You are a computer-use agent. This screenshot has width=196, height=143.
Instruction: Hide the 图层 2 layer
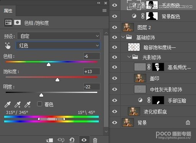(114, 27)
